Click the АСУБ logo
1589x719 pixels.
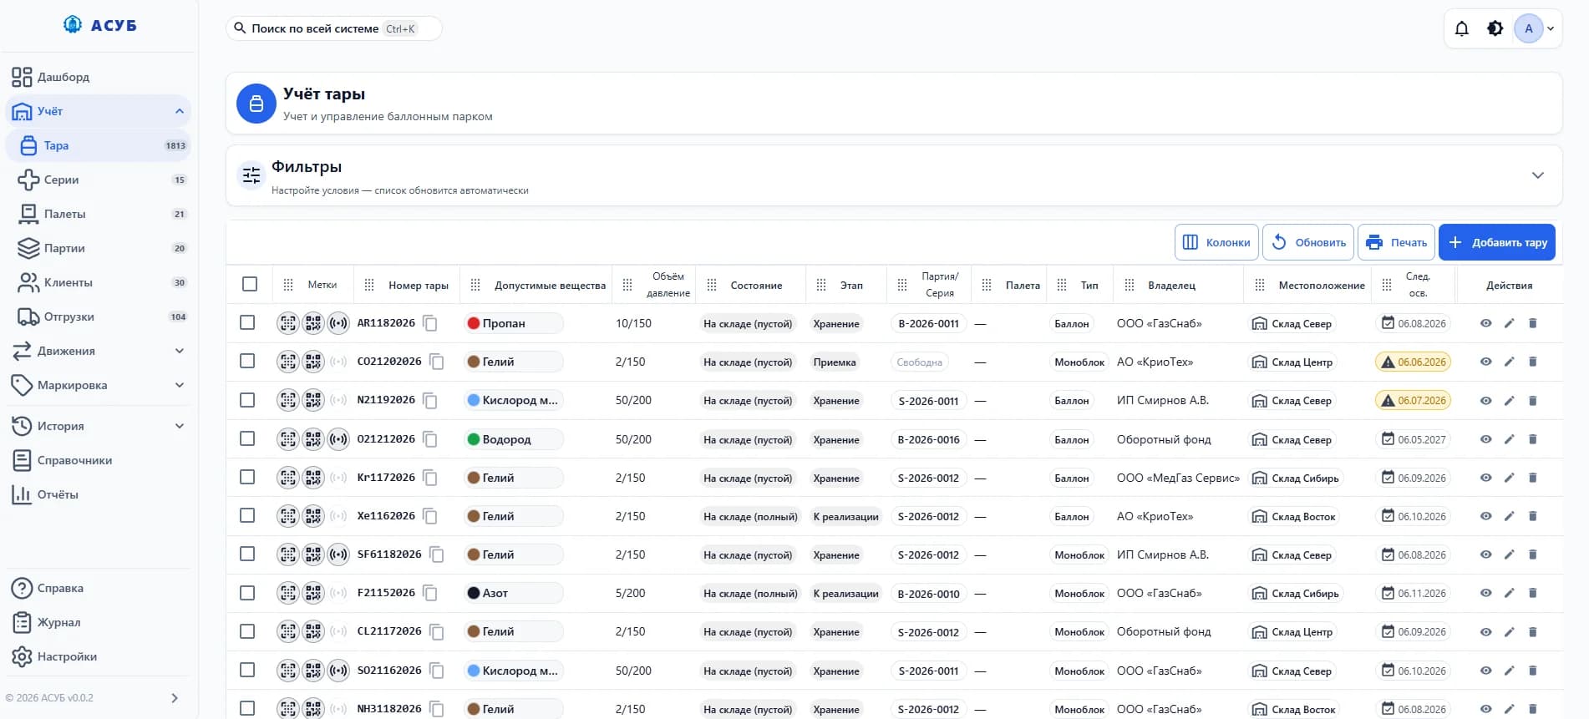99,25
